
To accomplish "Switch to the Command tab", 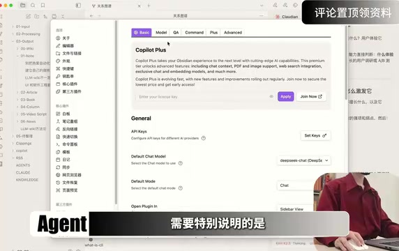I will 194,33.
